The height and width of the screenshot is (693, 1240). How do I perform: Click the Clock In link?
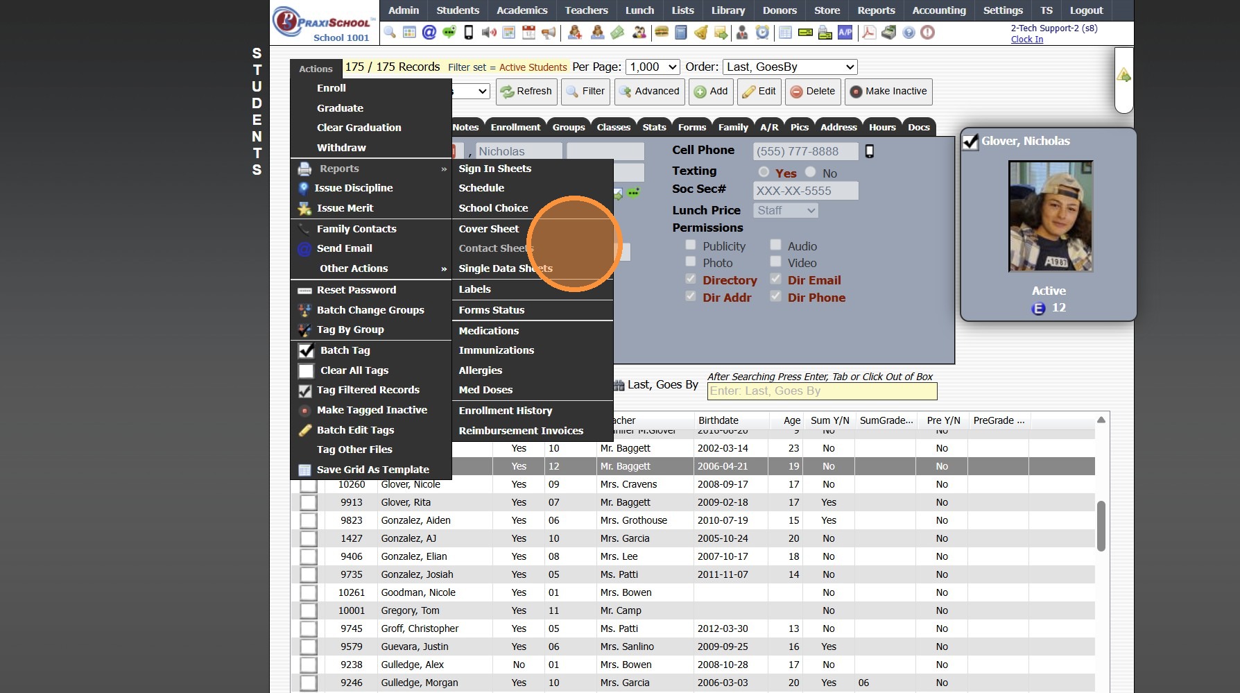[x=1026, y=40]
